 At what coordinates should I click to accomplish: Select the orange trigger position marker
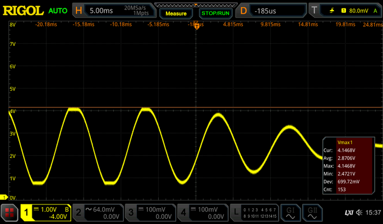pyautogui.click(x=197, y=26)
